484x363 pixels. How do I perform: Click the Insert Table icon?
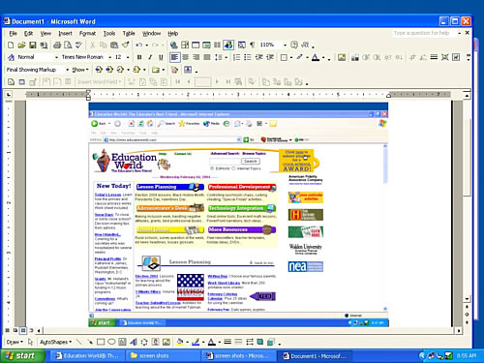pyautogui.click(x=196, y=45)
